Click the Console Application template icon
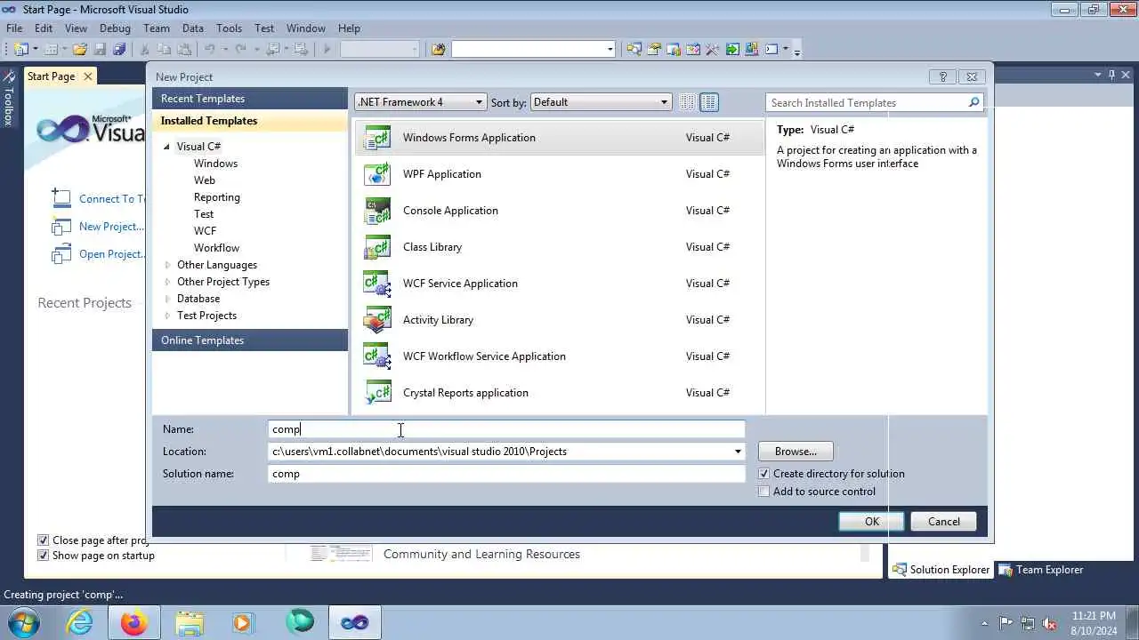This screenshot has height=640, width=1139. [x=377, y=211]
